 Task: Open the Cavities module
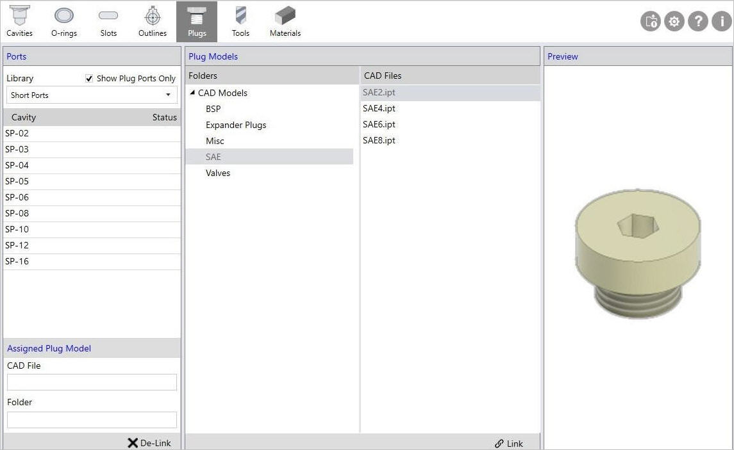pyautogui.click(x=19, y=21)
